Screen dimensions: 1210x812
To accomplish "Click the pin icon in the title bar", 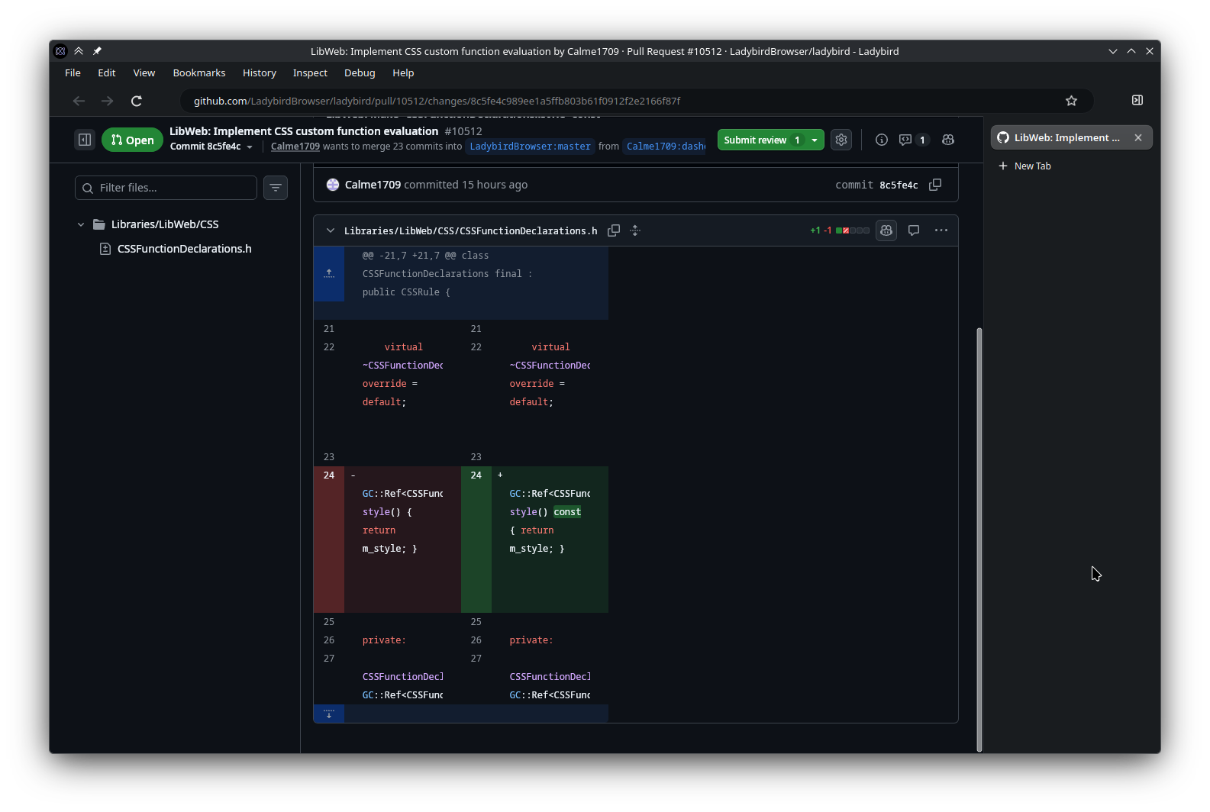I will [x=97, y=51].
